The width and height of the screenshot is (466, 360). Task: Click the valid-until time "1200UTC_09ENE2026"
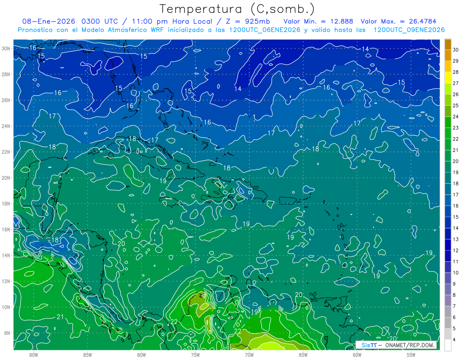pyautogui.click(x=409, y=30)
